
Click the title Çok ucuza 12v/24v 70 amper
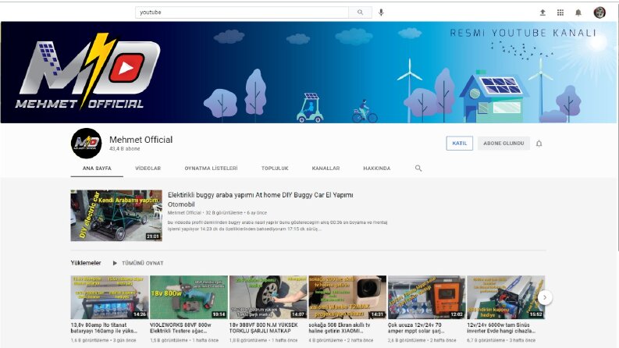[417, 328]
